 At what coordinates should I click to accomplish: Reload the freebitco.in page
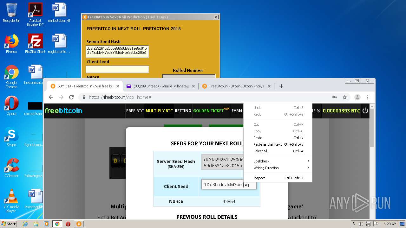(71, 97)
